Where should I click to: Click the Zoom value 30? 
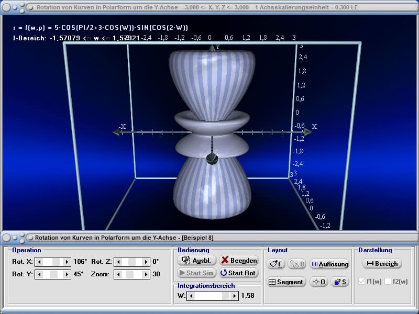[x=156, y=274]
